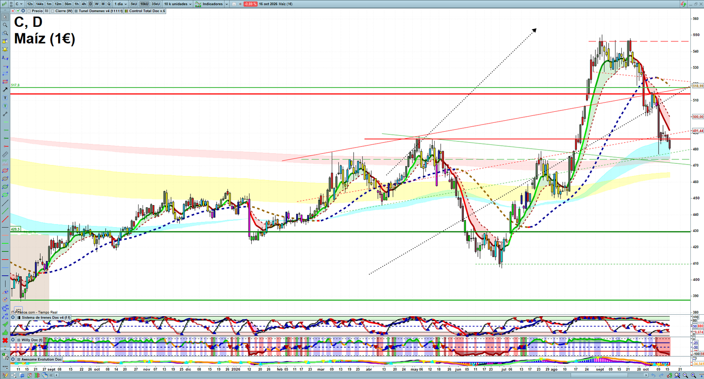Click the red -0,89 % change badge
704x379 pixels.
(250, 4)
